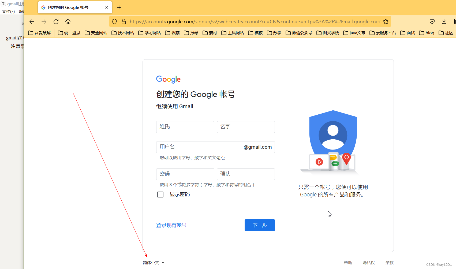Enable the 显示密码 checkbox

pos(160,195)
